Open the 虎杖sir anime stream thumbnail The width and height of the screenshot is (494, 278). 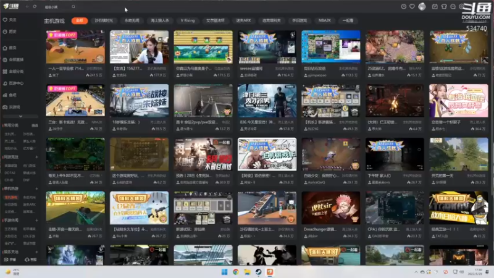[x=331, y=208]
